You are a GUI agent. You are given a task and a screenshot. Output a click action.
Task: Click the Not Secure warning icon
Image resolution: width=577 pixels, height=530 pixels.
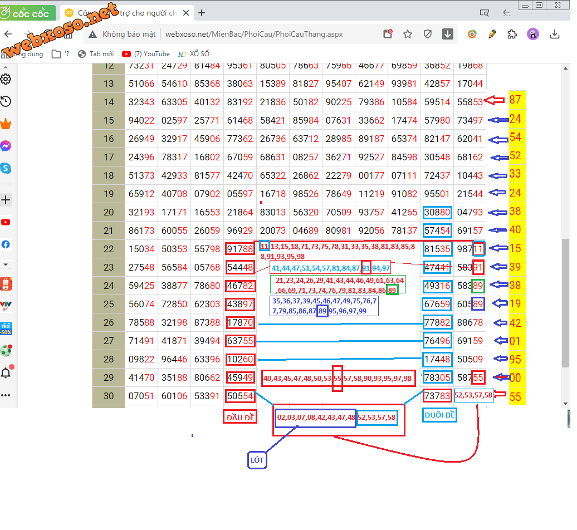tap(92, 34)
